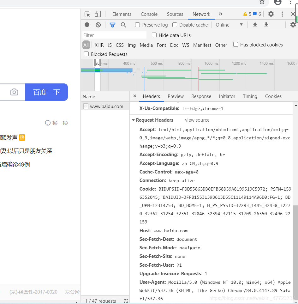Click the headers pane scroll up arrow
298x304 pixels.
click(x=296, y=106)
